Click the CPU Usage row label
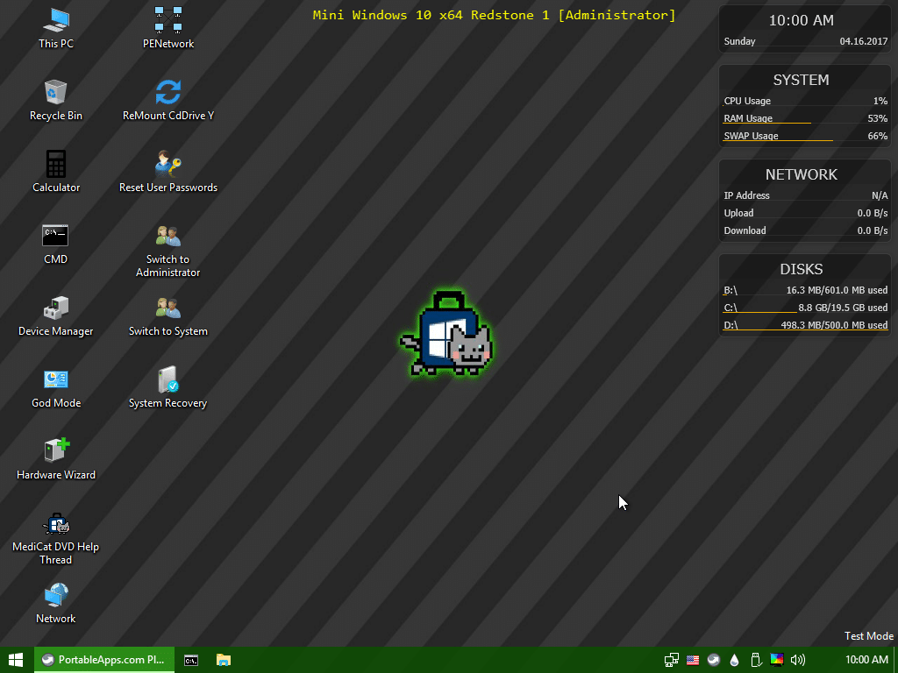 tap(747, 101)
